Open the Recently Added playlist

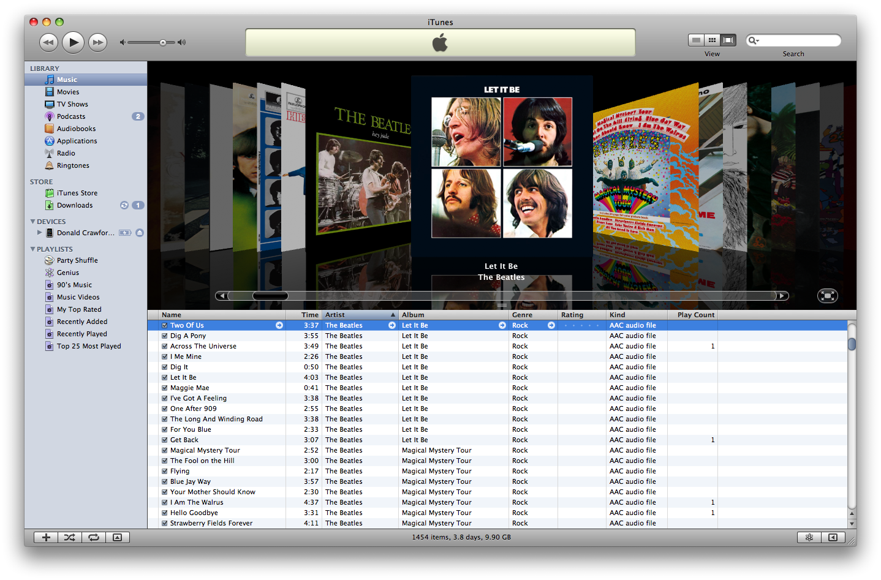[86, 322]
